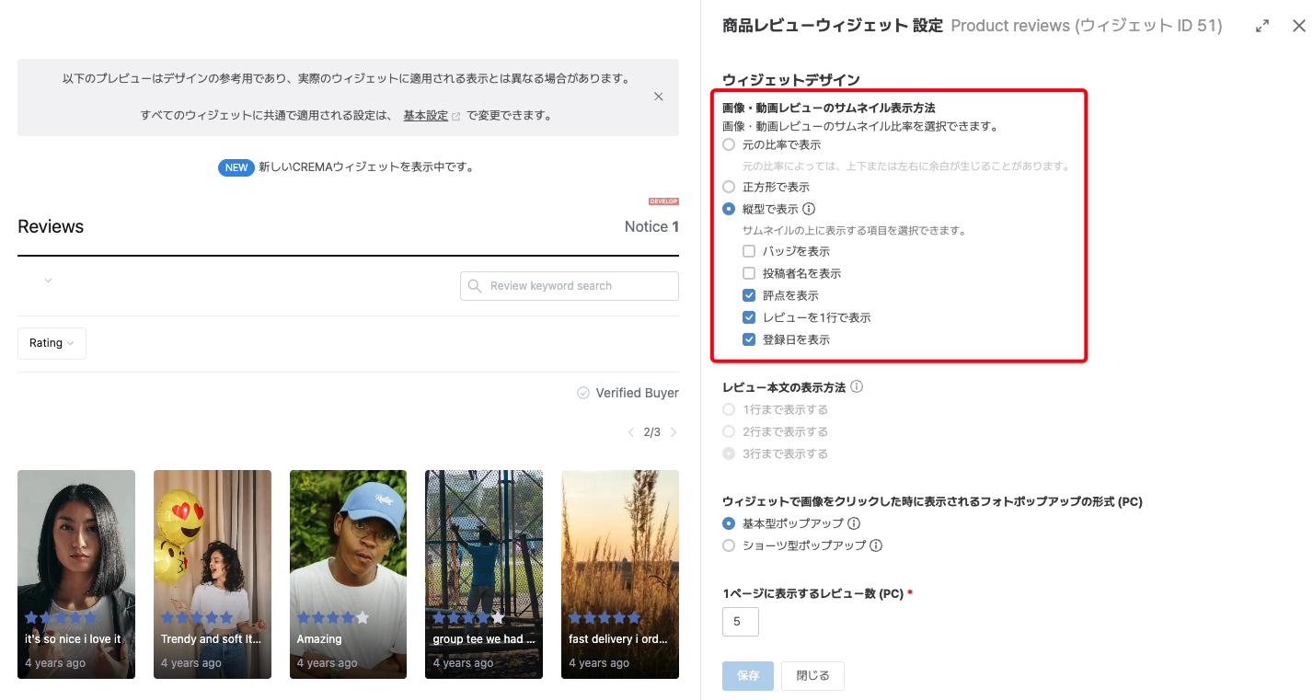Select 3行まで表示する radio
Viewport: 1313px width, 700px height.
(729, 453)
